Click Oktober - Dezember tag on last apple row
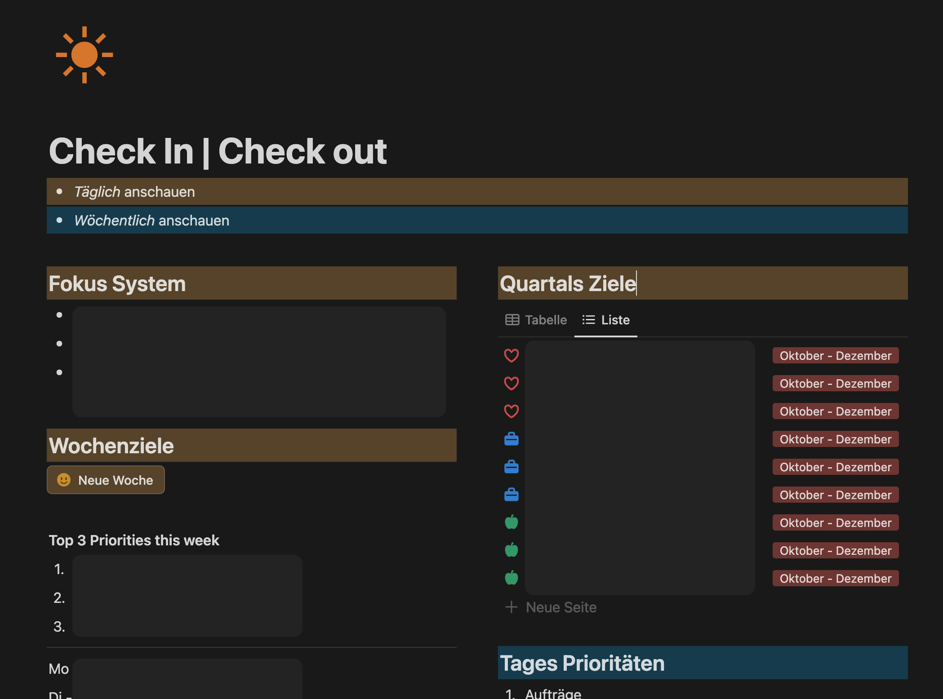This screenshot has width=943, height=699. [x=836, y=578]
